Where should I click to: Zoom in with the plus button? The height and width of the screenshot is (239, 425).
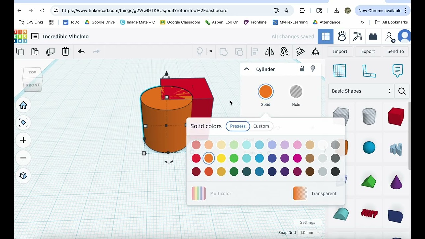click(23, 140)
